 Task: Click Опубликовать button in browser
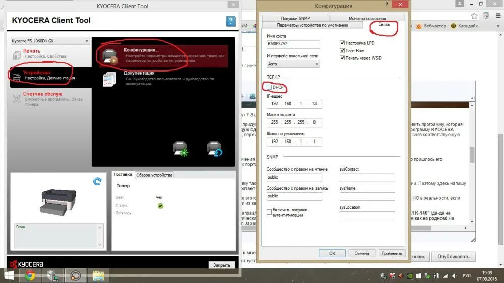pos(453,257)
